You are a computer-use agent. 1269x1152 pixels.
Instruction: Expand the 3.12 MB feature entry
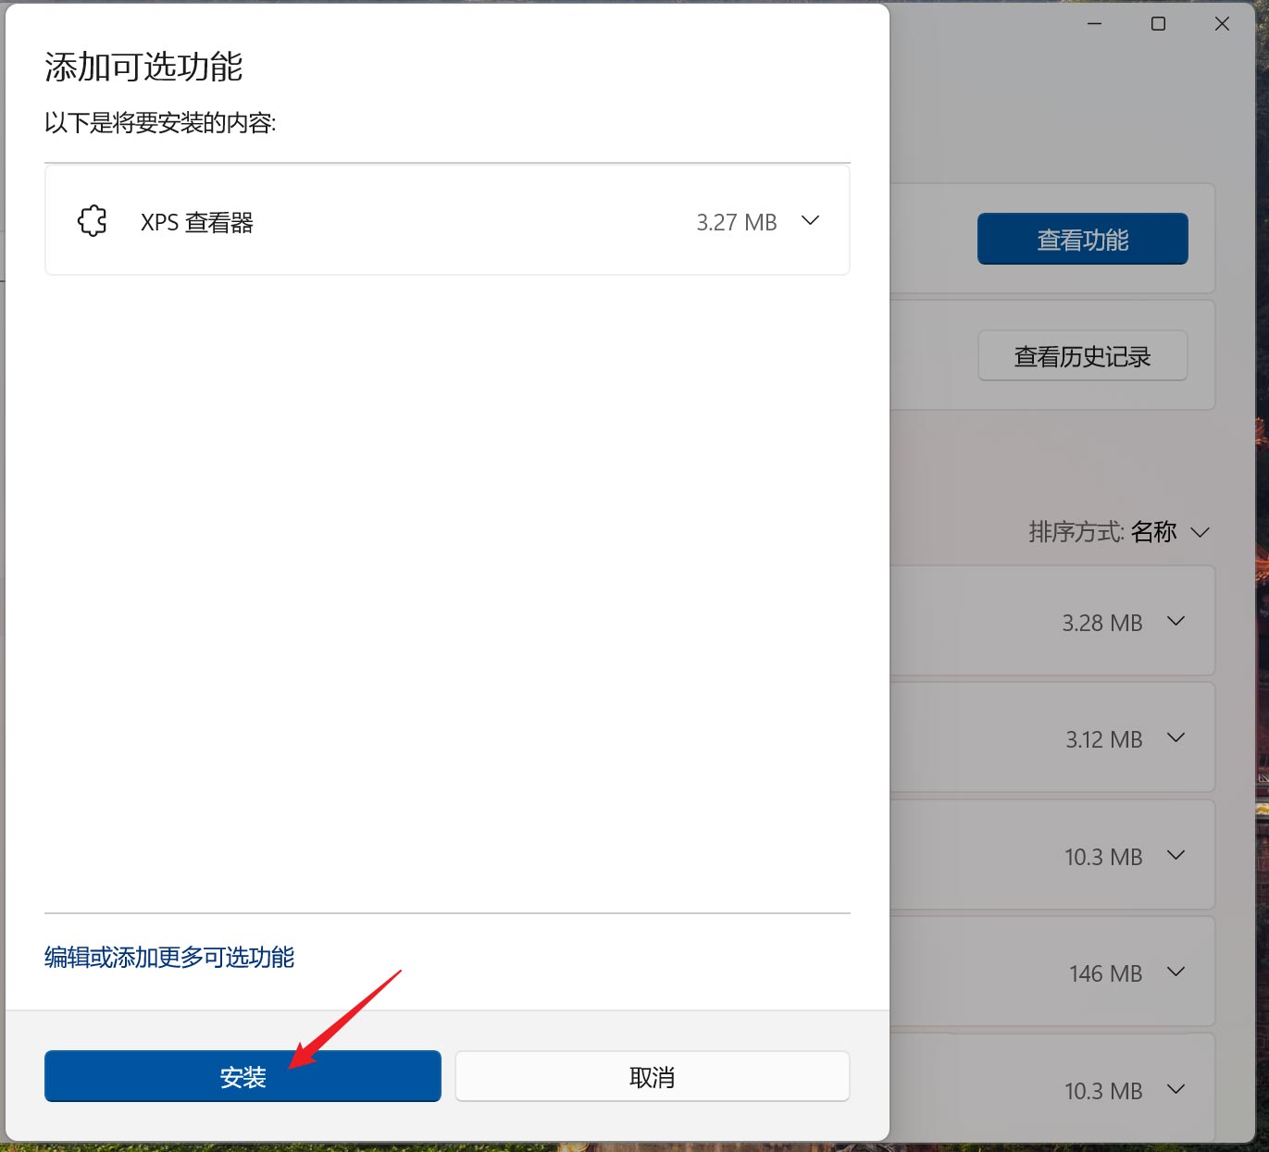(x=1177, y=737)
